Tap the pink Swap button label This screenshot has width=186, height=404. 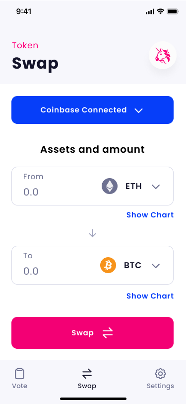coord(82,333)
